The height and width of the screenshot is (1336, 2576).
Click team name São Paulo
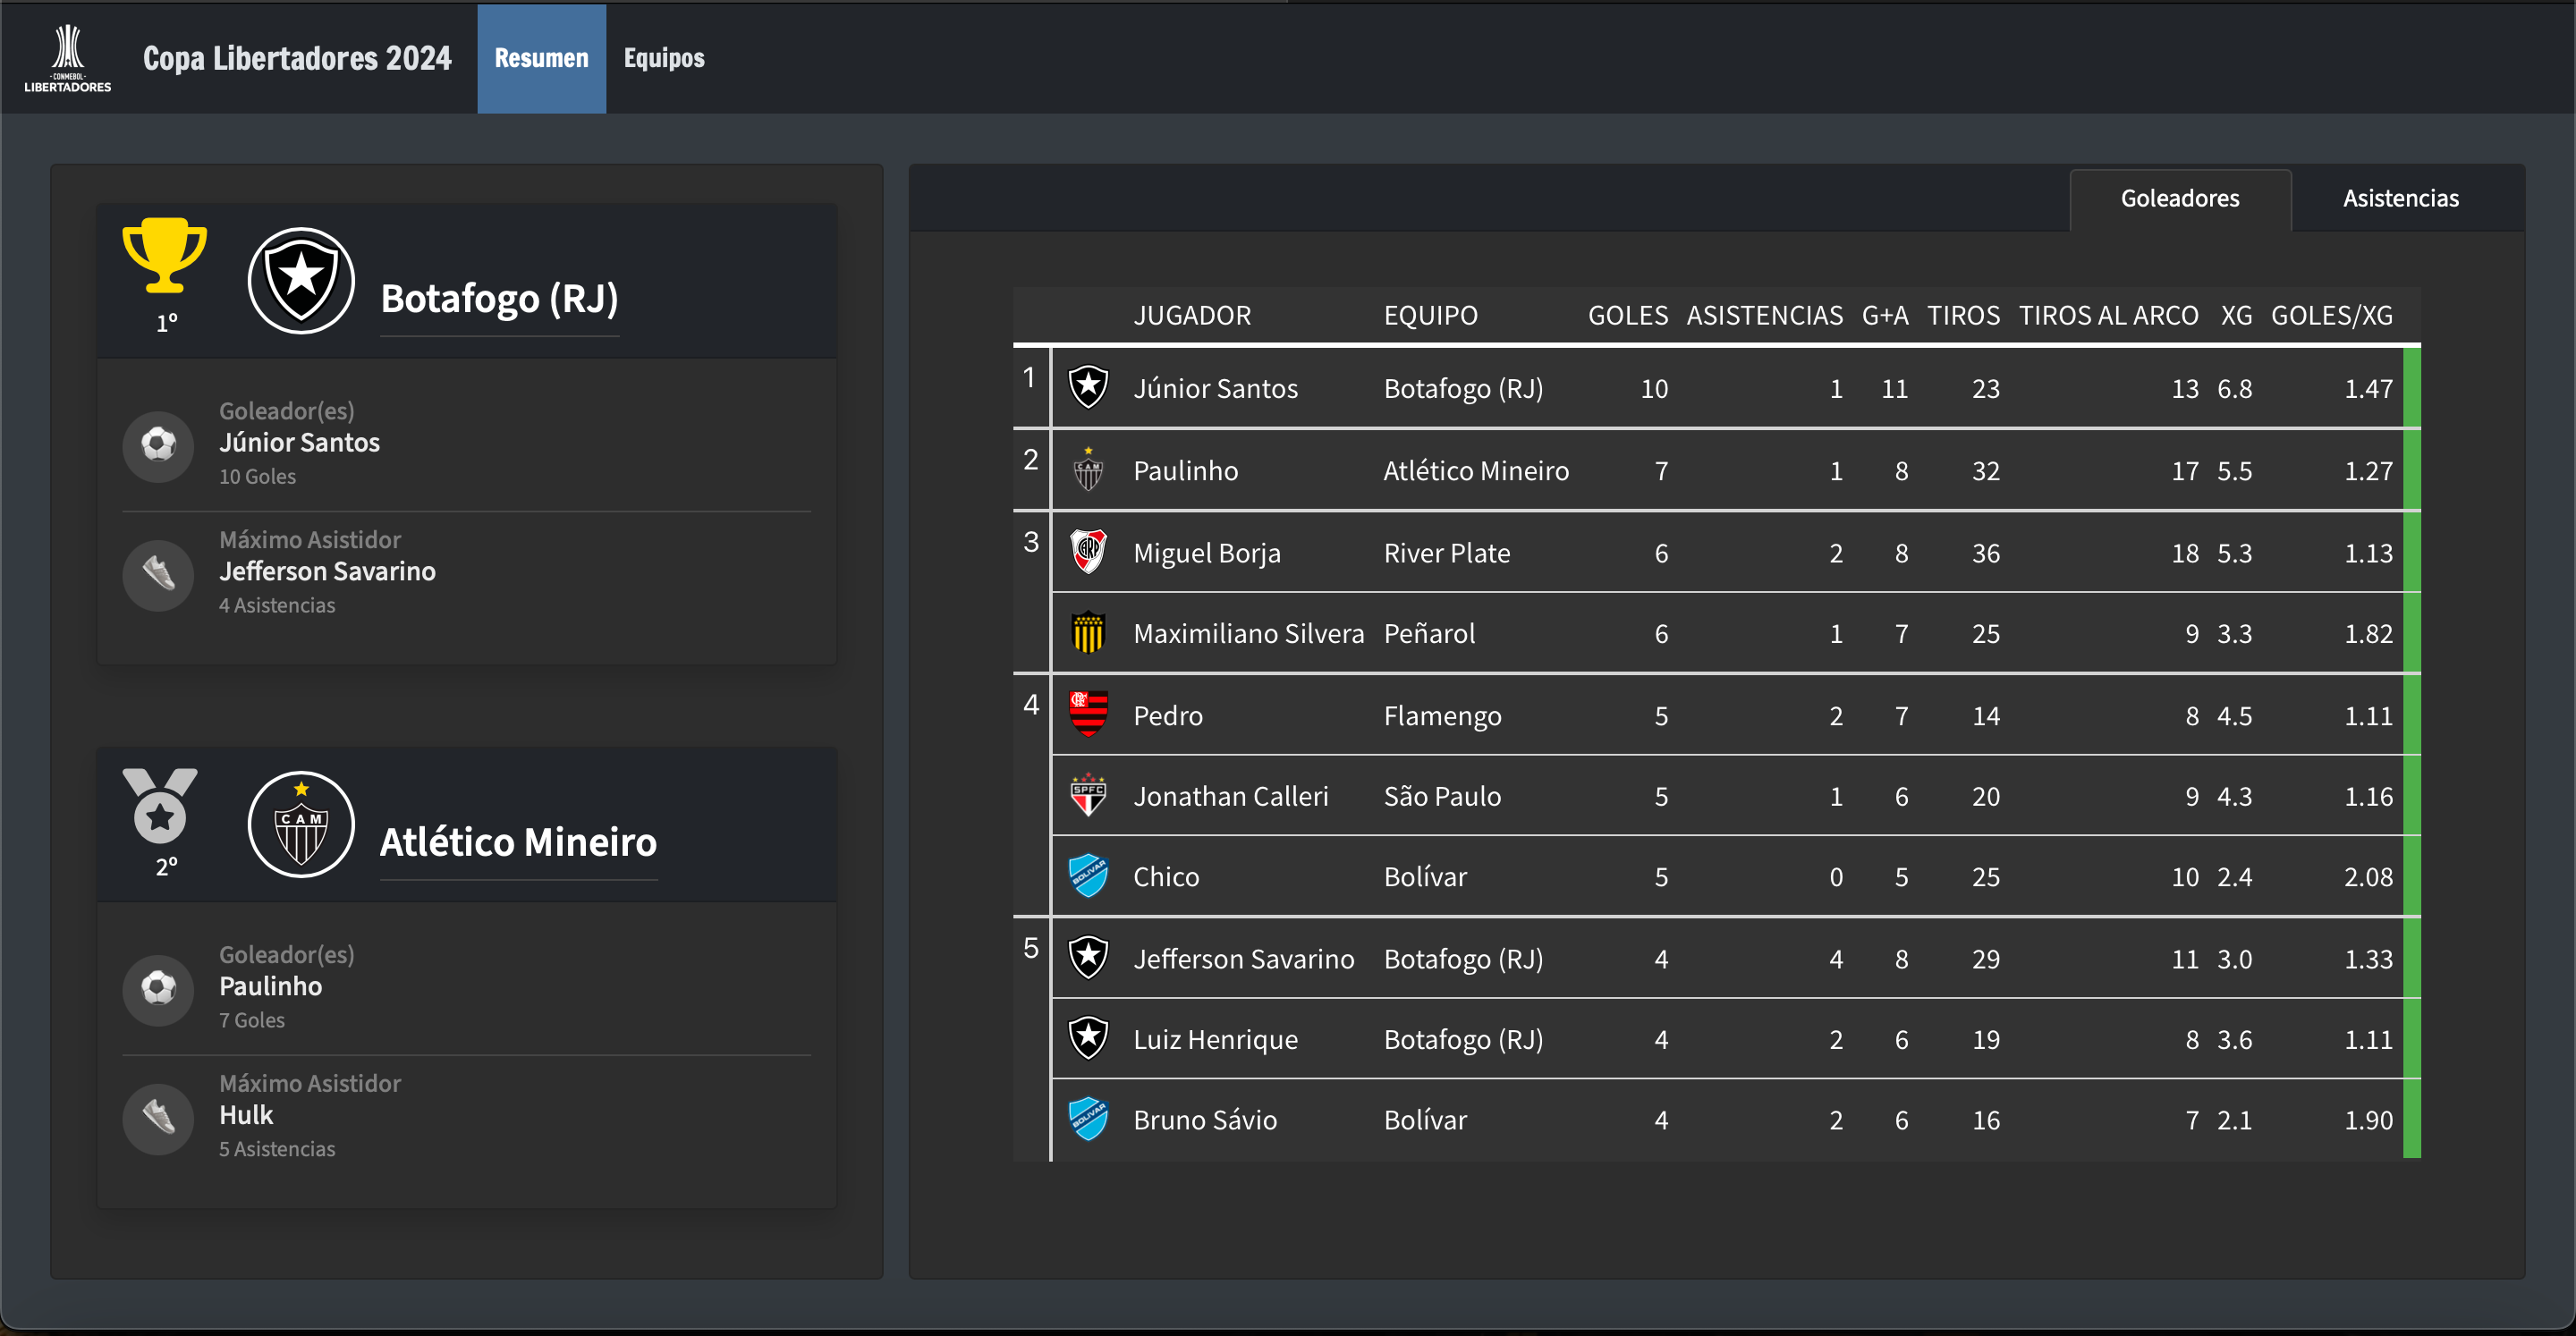coord(1442,797)
